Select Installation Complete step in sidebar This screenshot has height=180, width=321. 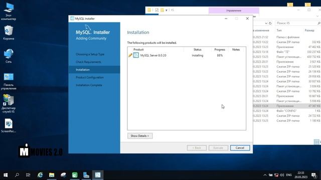[x=89, y=85]
